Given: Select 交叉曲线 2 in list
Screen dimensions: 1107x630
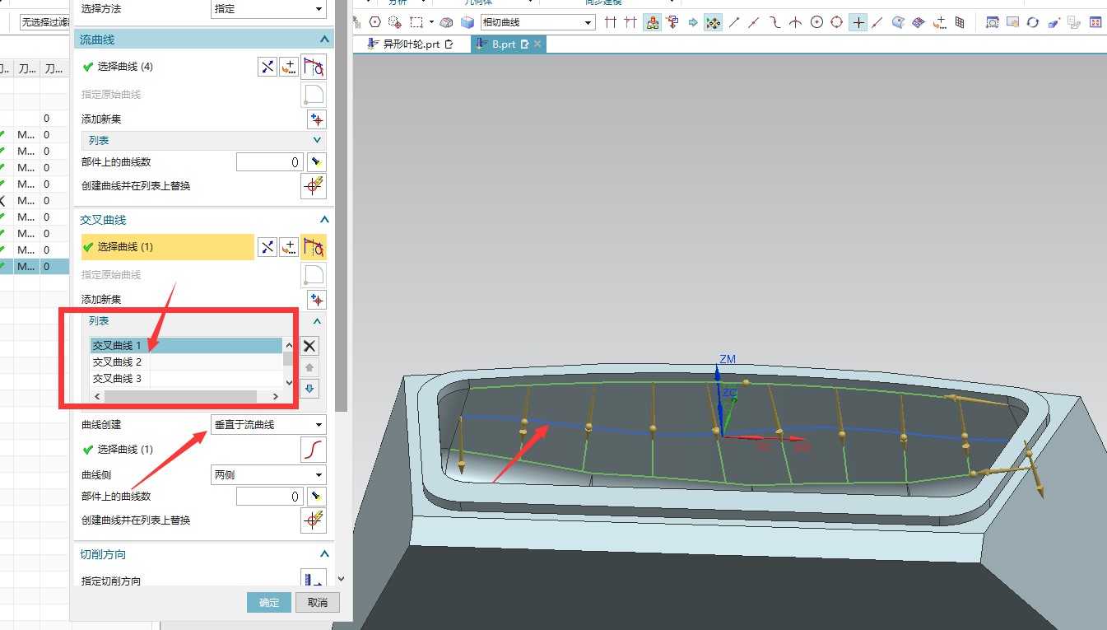Looking at the screenshot, I should [186, 362].
